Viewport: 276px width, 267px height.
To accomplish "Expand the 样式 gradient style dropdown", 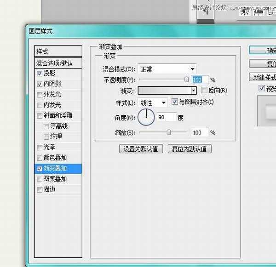I will (x=153, y=102).
